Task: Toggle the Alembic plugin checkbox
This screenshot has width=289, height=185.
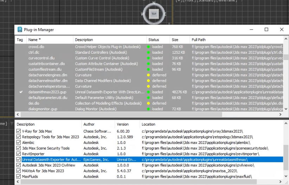Action: click(x=18, y=143)
